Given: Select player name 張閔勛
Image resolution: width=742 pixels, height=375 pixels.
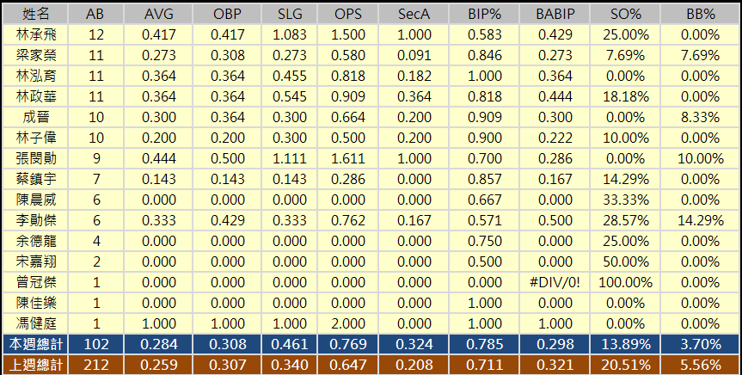Looking at the screenshot, I should 36,158.
